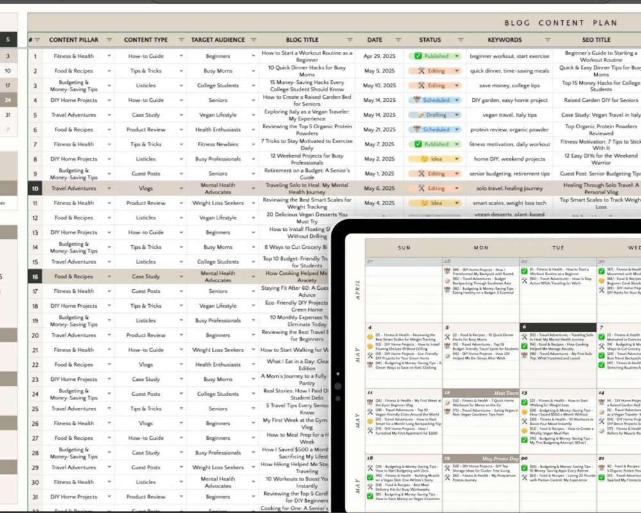This screenshot has width=641, height=513.
Task: Open Idea status dropdown in row 11
Action: coord(456,203)
